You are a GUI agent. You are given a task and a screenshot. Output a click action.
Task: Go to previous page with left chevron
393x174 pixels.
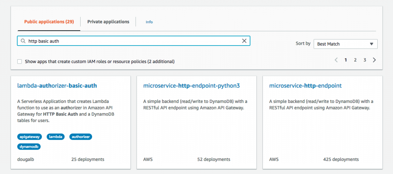pyautogui.click(x=336, y=60)
